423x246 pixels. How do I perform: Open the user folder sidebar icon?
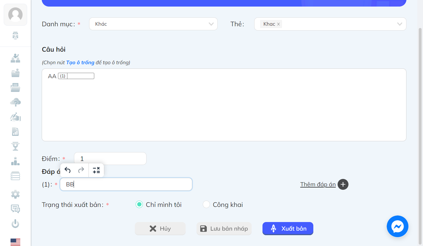coord(15,73)
